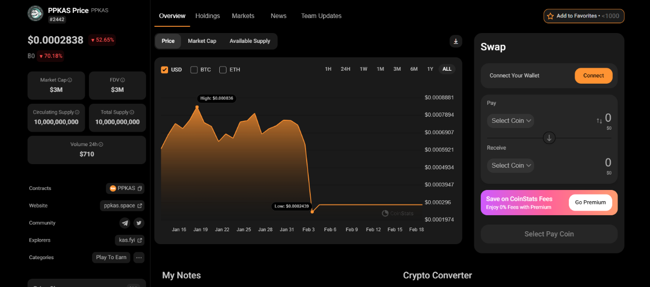Open the Receive Select Coin dropdown

(x=510, y=166)
